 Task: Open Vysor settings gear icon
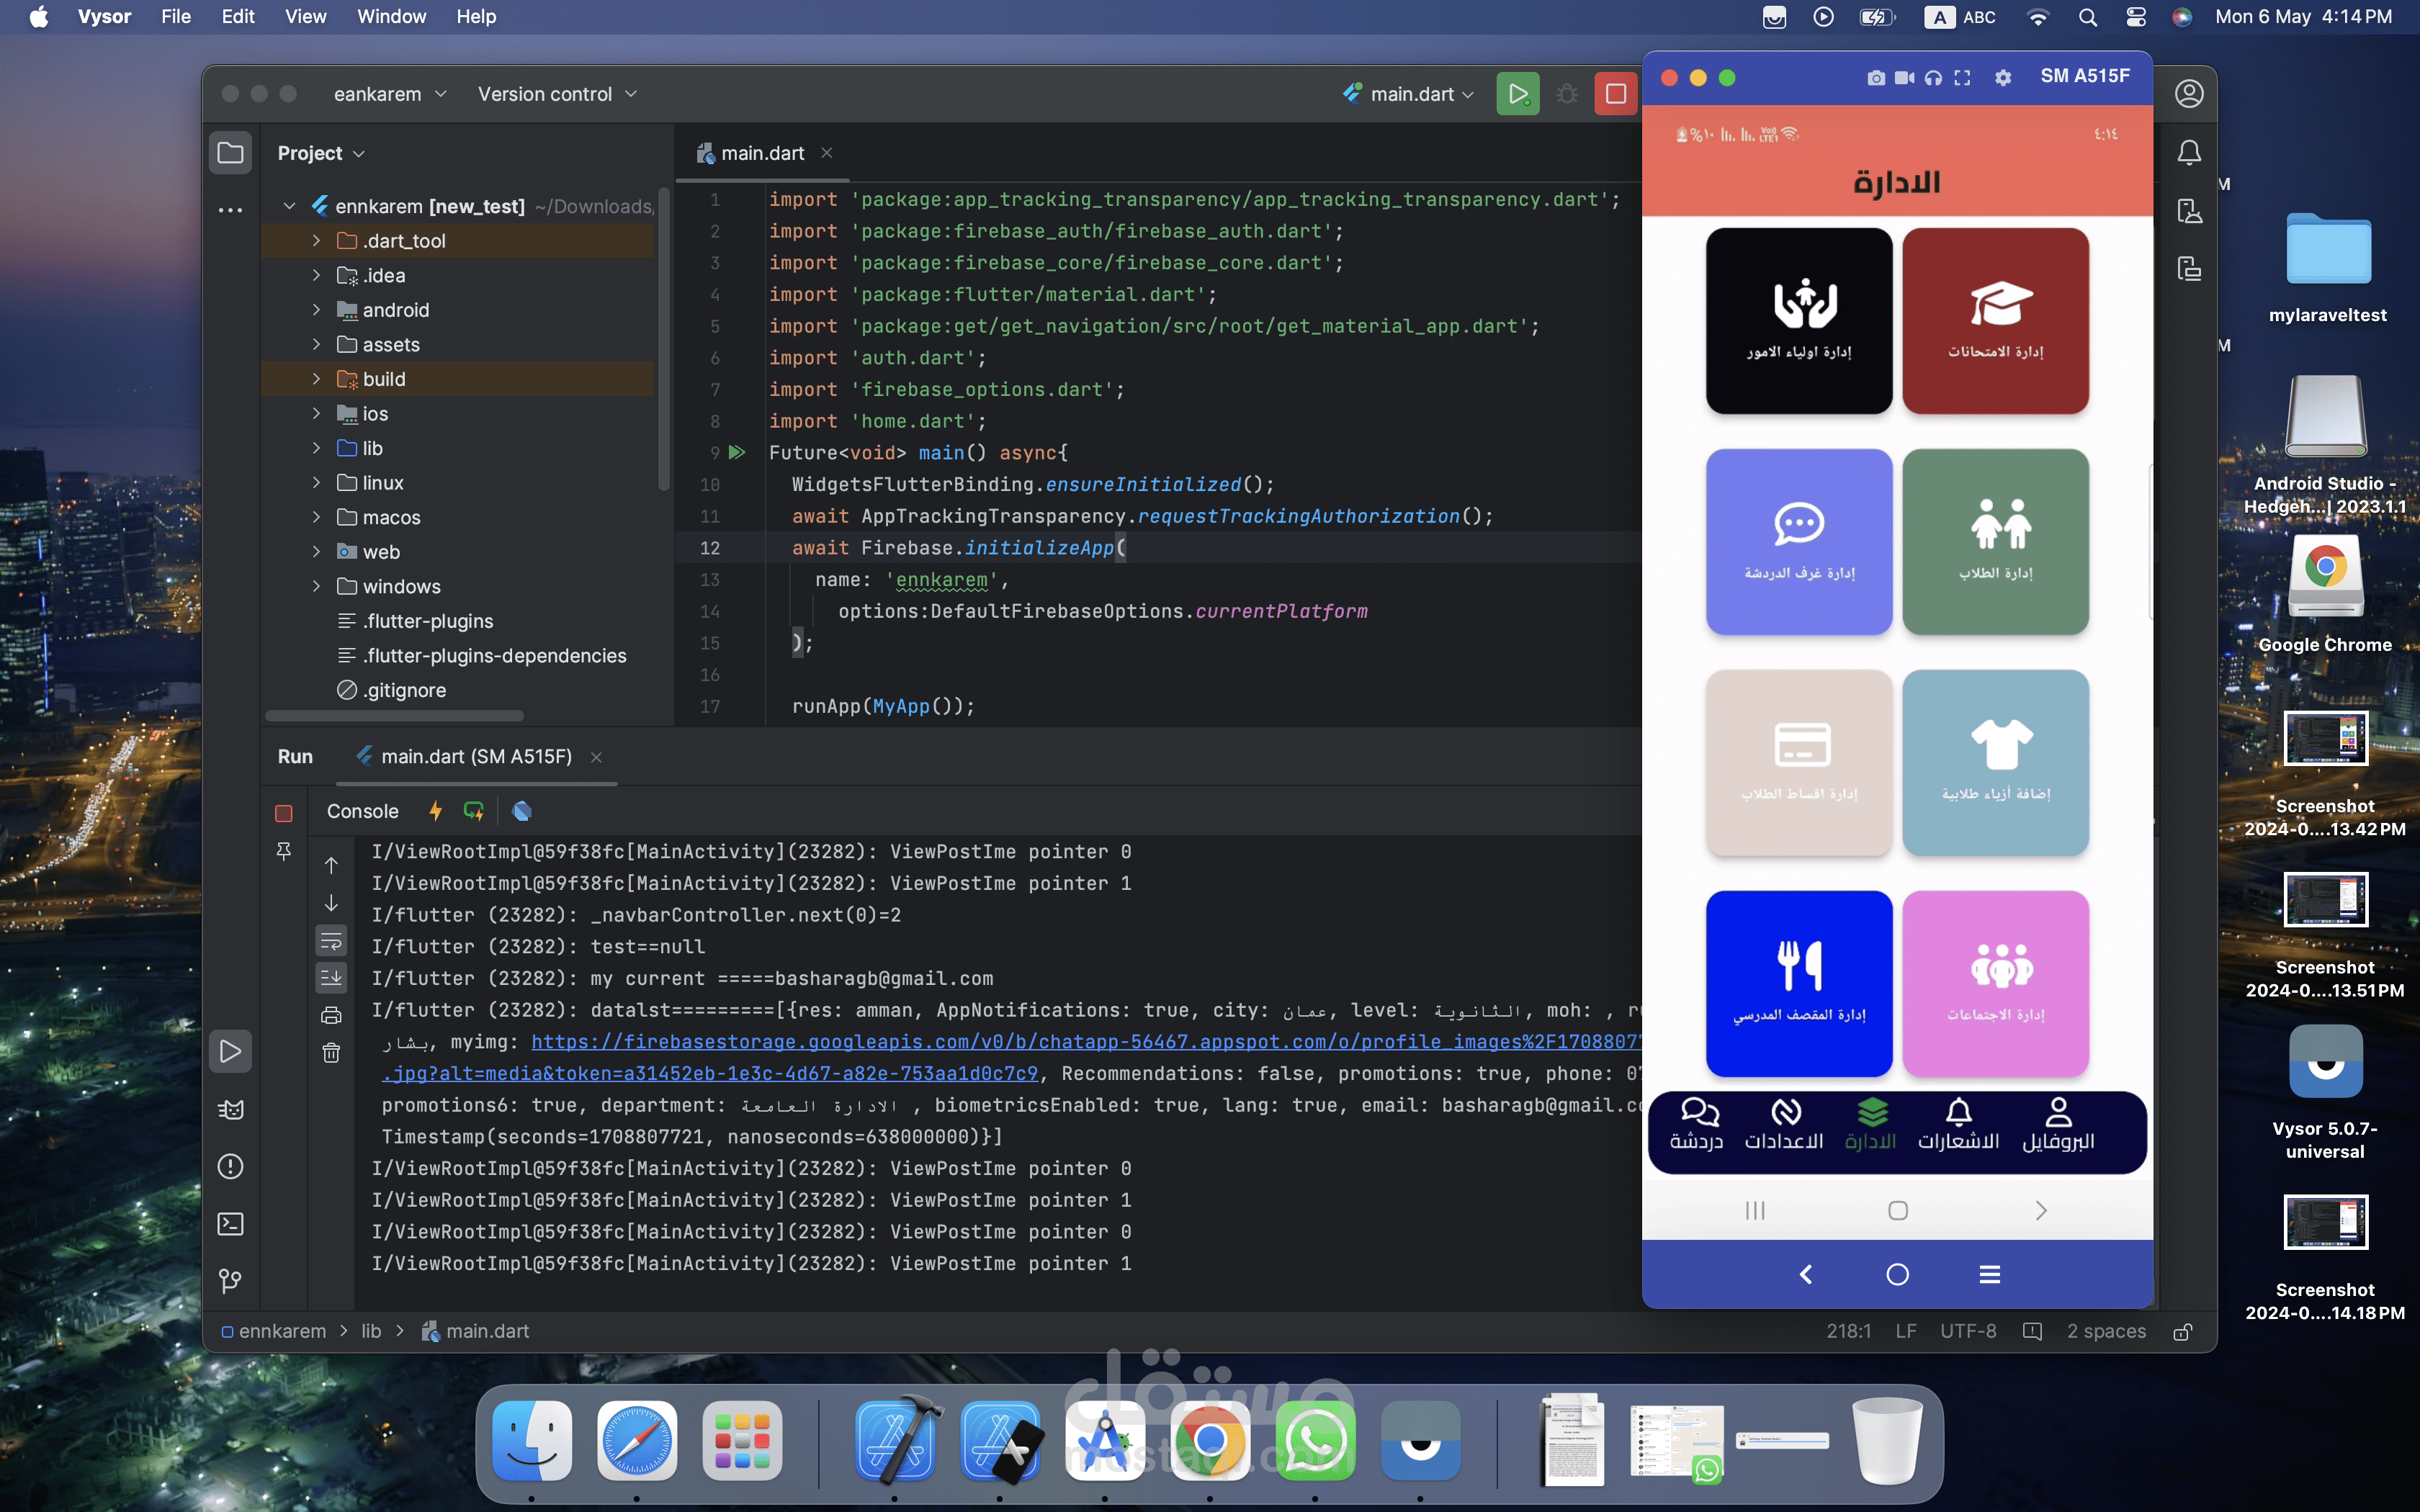click(2002, 78)
